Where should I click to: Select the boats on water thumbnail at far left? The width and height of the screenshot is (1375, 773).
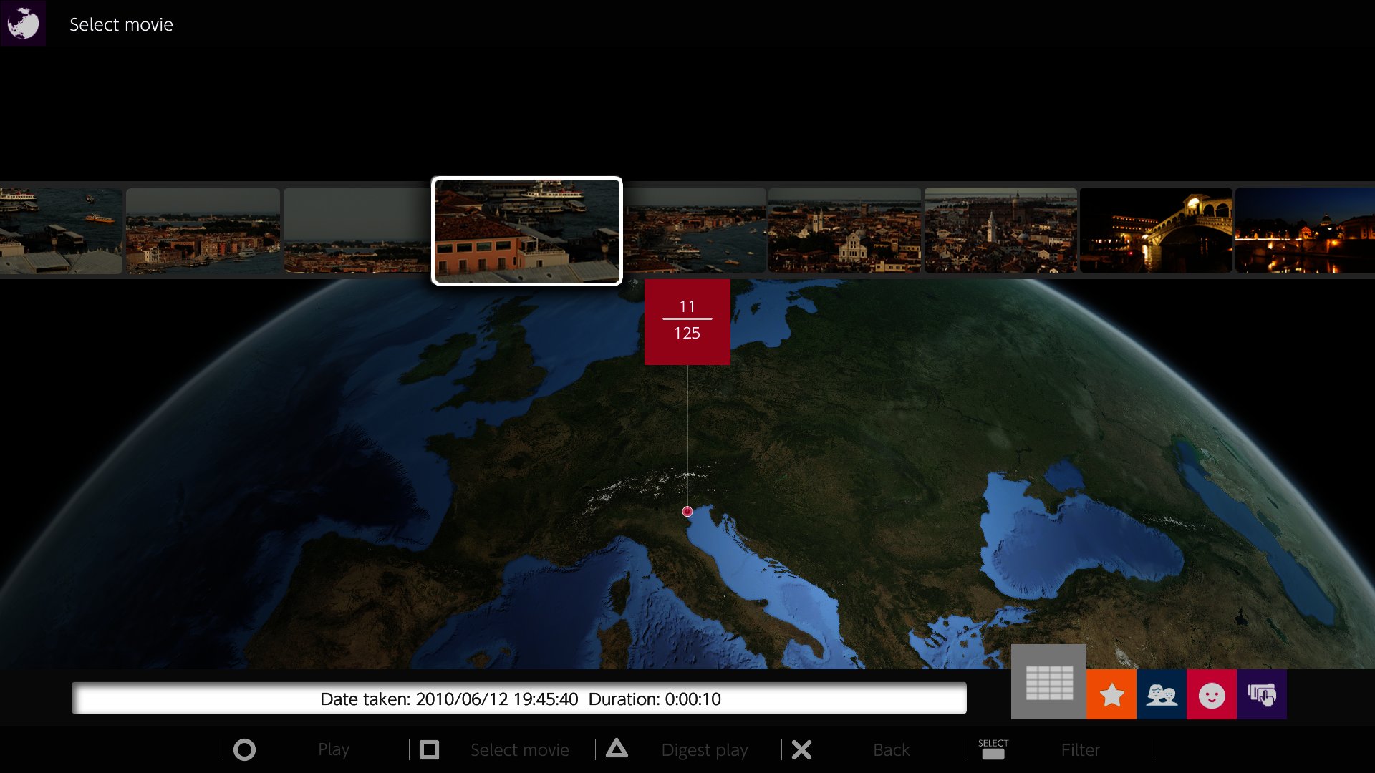coord(61,230)
